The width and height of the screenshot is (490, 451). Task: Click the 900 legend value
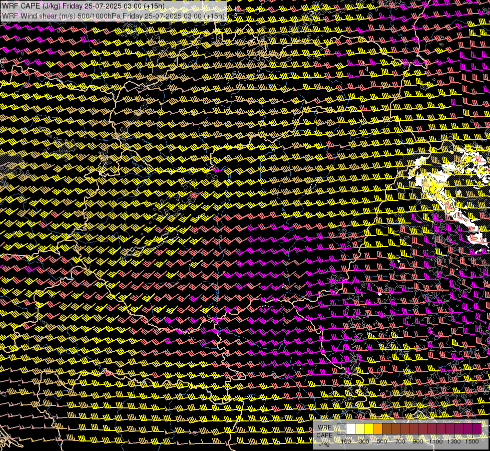[418, 441]
